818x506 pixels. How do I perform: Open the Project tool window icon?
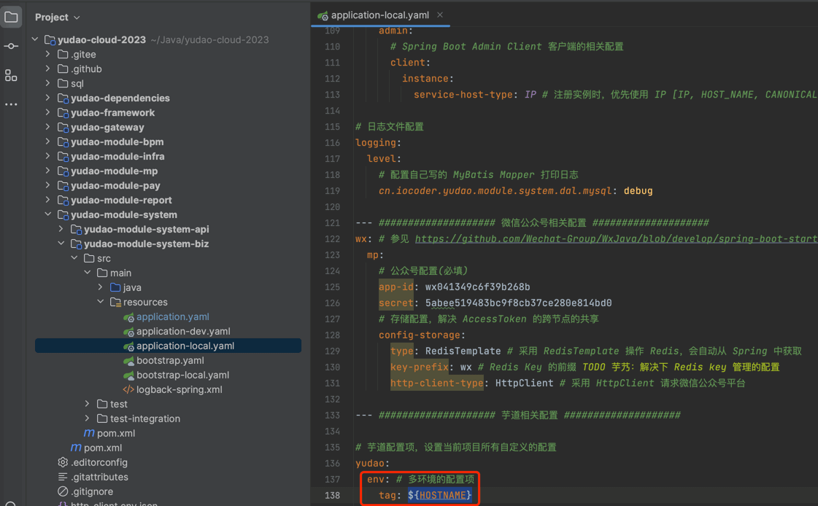pyautogui.click(x=11, y=17)
